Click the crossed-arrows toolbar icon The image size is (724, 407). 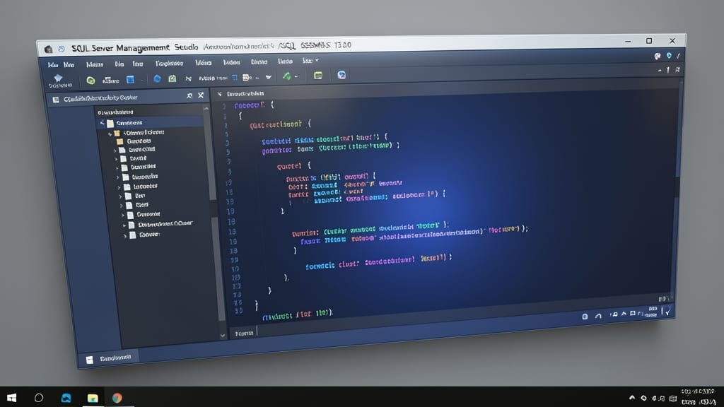188,79
